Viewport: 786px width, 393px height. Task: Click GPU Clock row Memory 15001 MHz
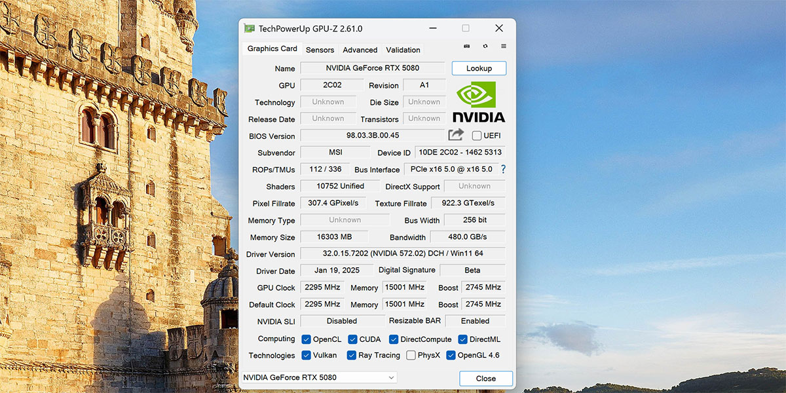tap(405, 288)
